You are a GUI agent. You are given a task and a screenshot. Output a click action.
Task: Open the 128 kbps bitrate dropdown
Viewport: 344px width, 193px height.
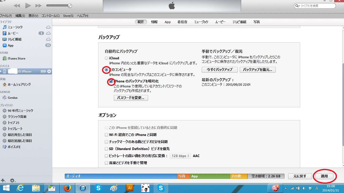pyautogui.click(x=180, y=156)
